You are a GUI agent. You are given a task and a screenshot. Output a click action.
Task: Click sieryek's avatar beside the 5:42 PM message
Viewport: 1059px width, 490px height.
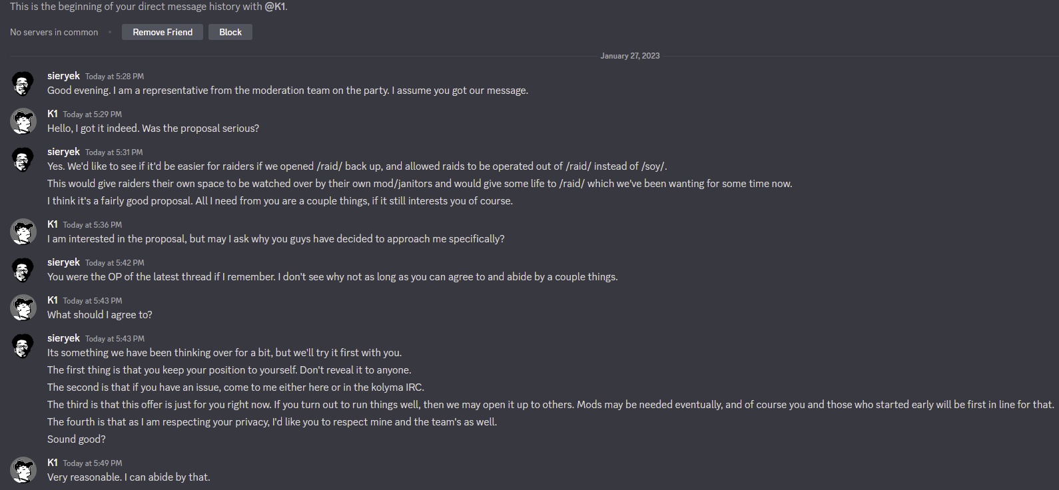(23, 270)
